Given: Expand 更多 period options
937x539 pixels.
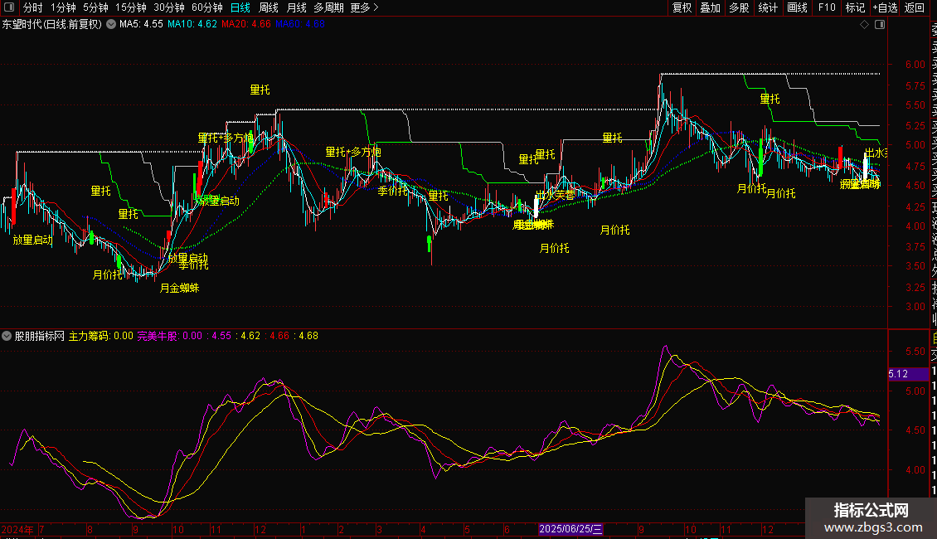Looking at the screenshot, I should tap(365, 7).
